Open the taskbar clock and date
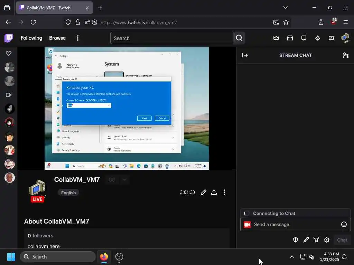 click(329, 257)
